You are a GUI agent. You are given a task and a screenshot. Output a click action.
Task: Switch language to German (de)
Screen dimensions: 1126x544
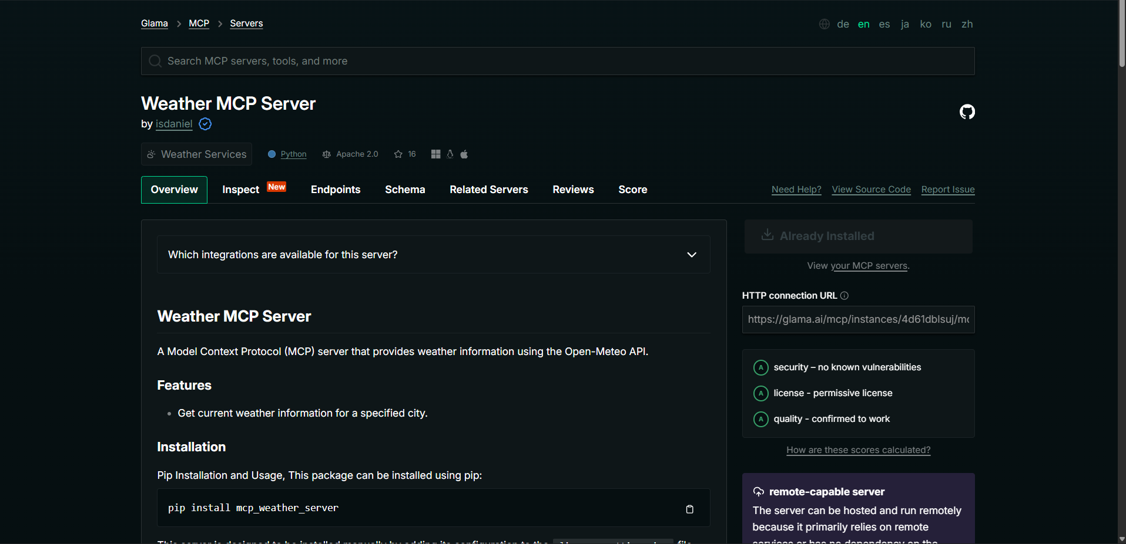pyautogui.click(x=843, y=24)
